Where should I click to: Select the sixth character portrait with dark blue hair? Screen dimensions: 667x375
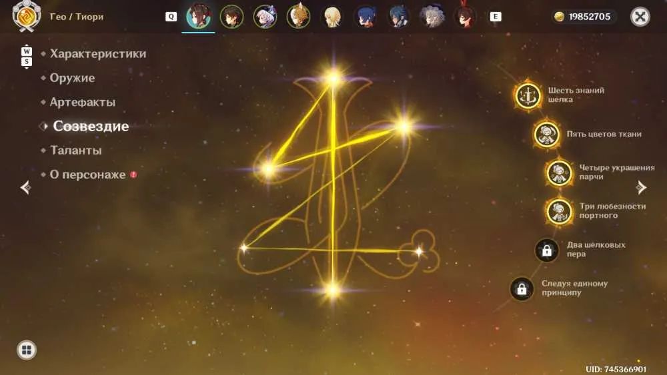(365, 17)
